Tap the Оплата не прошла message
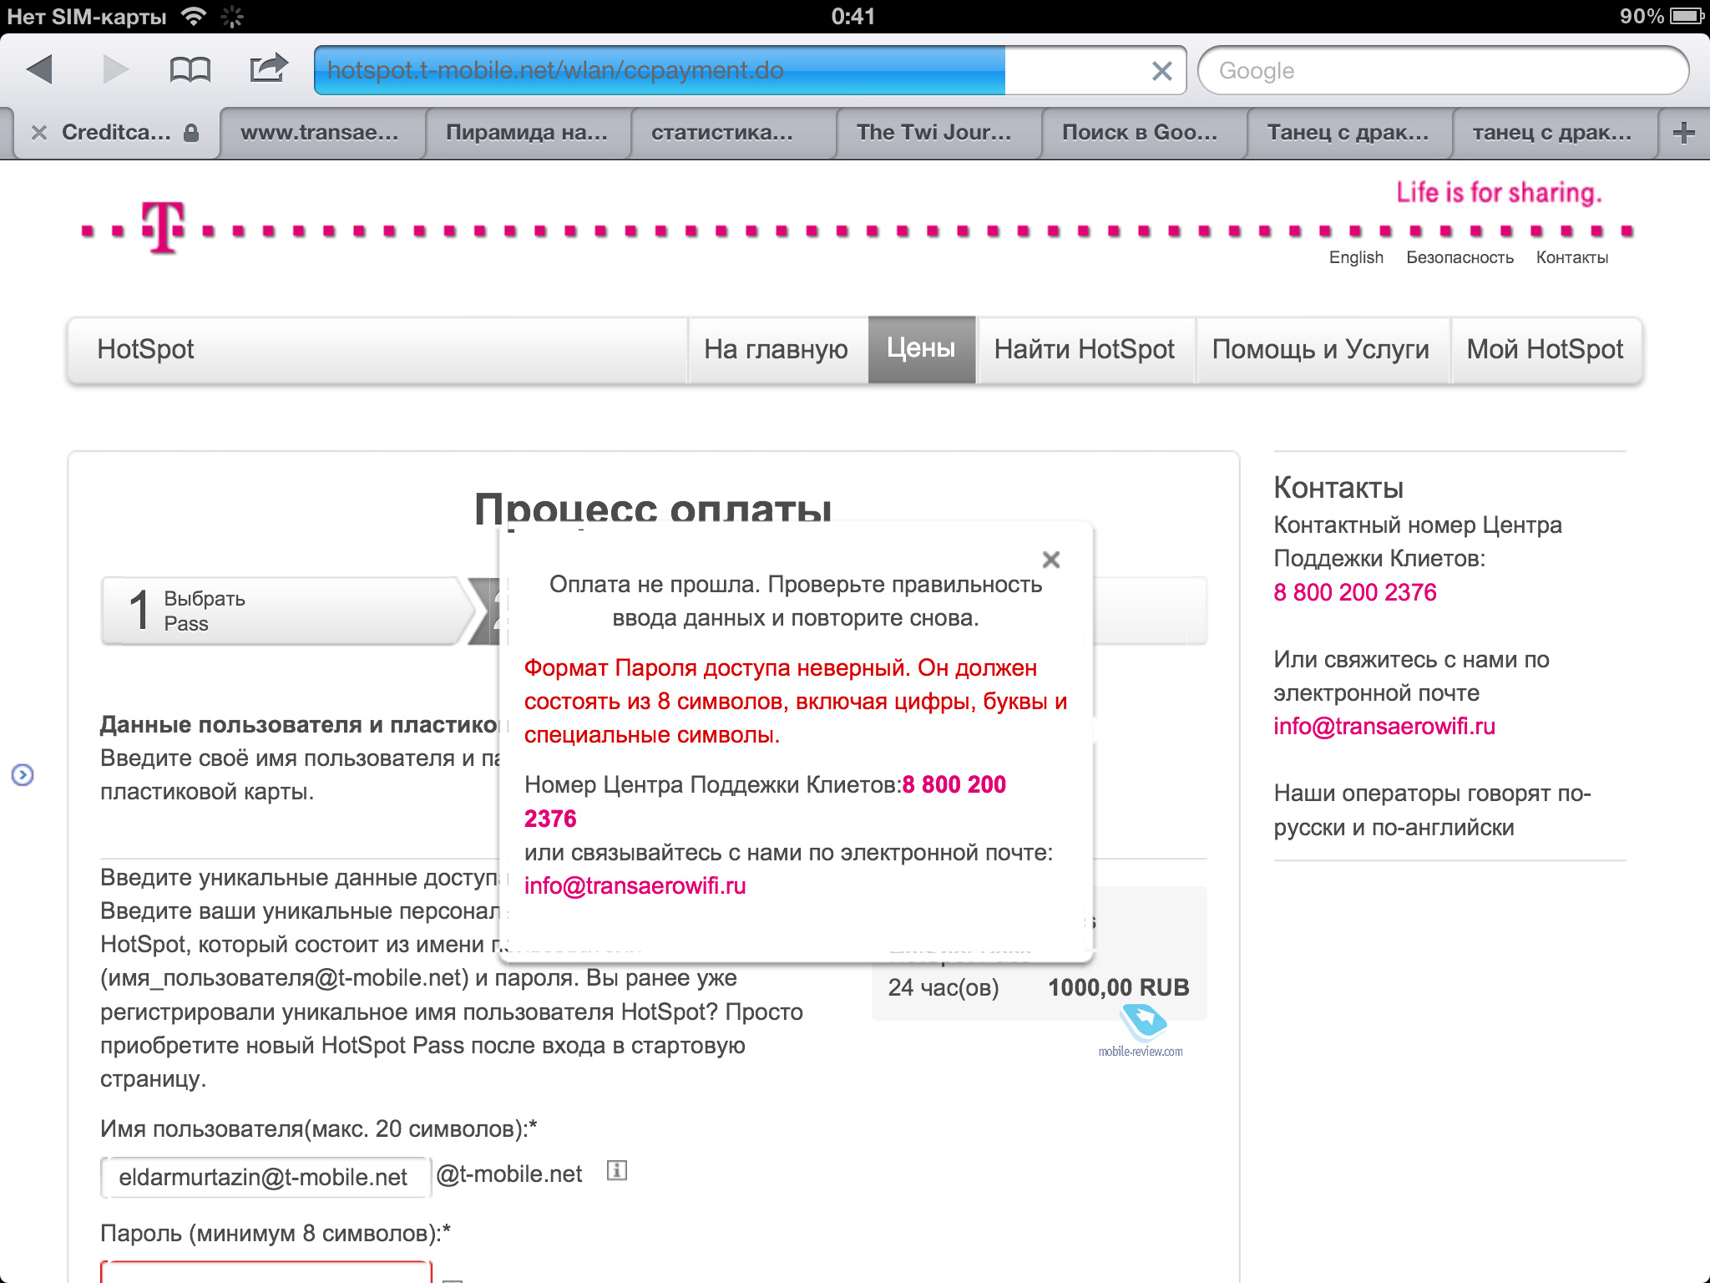This screenshot has height=1283, width=1710. pos(795,601)
